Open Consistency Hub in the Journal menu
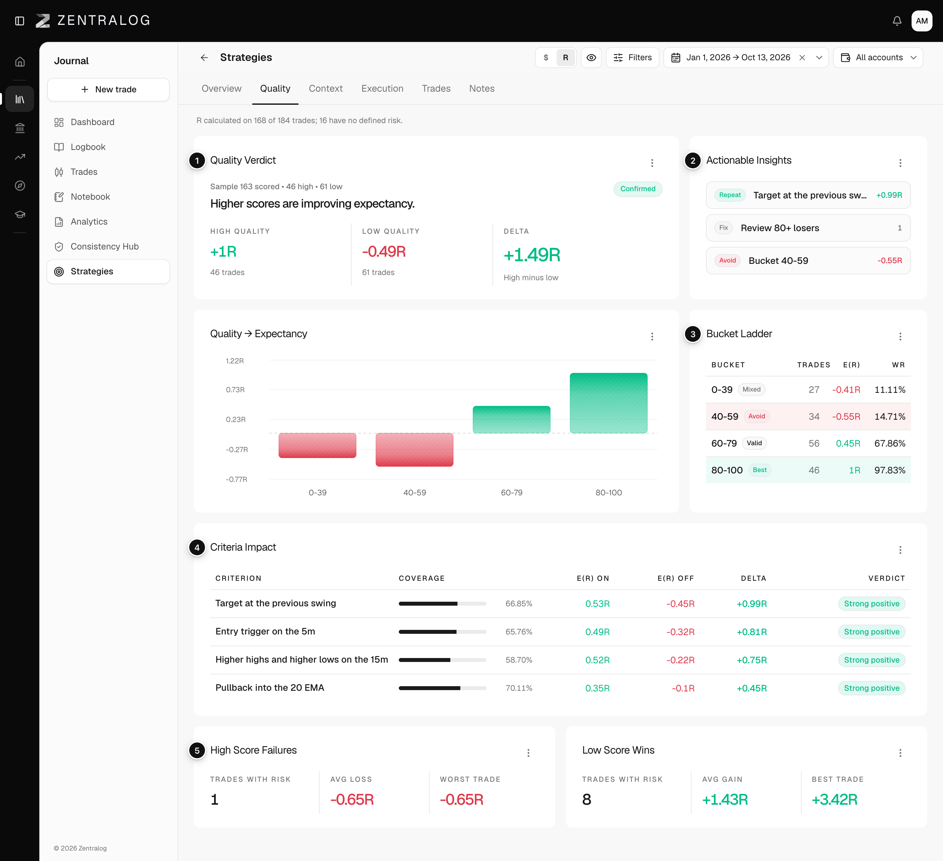 108,247
